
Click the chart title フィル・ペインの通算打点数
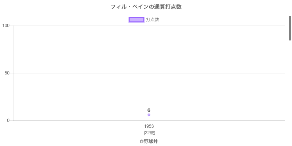point(146,7)
